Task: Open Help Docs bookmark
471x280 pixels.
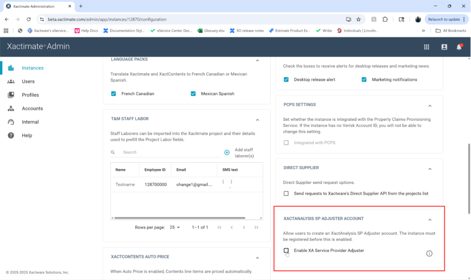Action: click(x=86, y=31)
